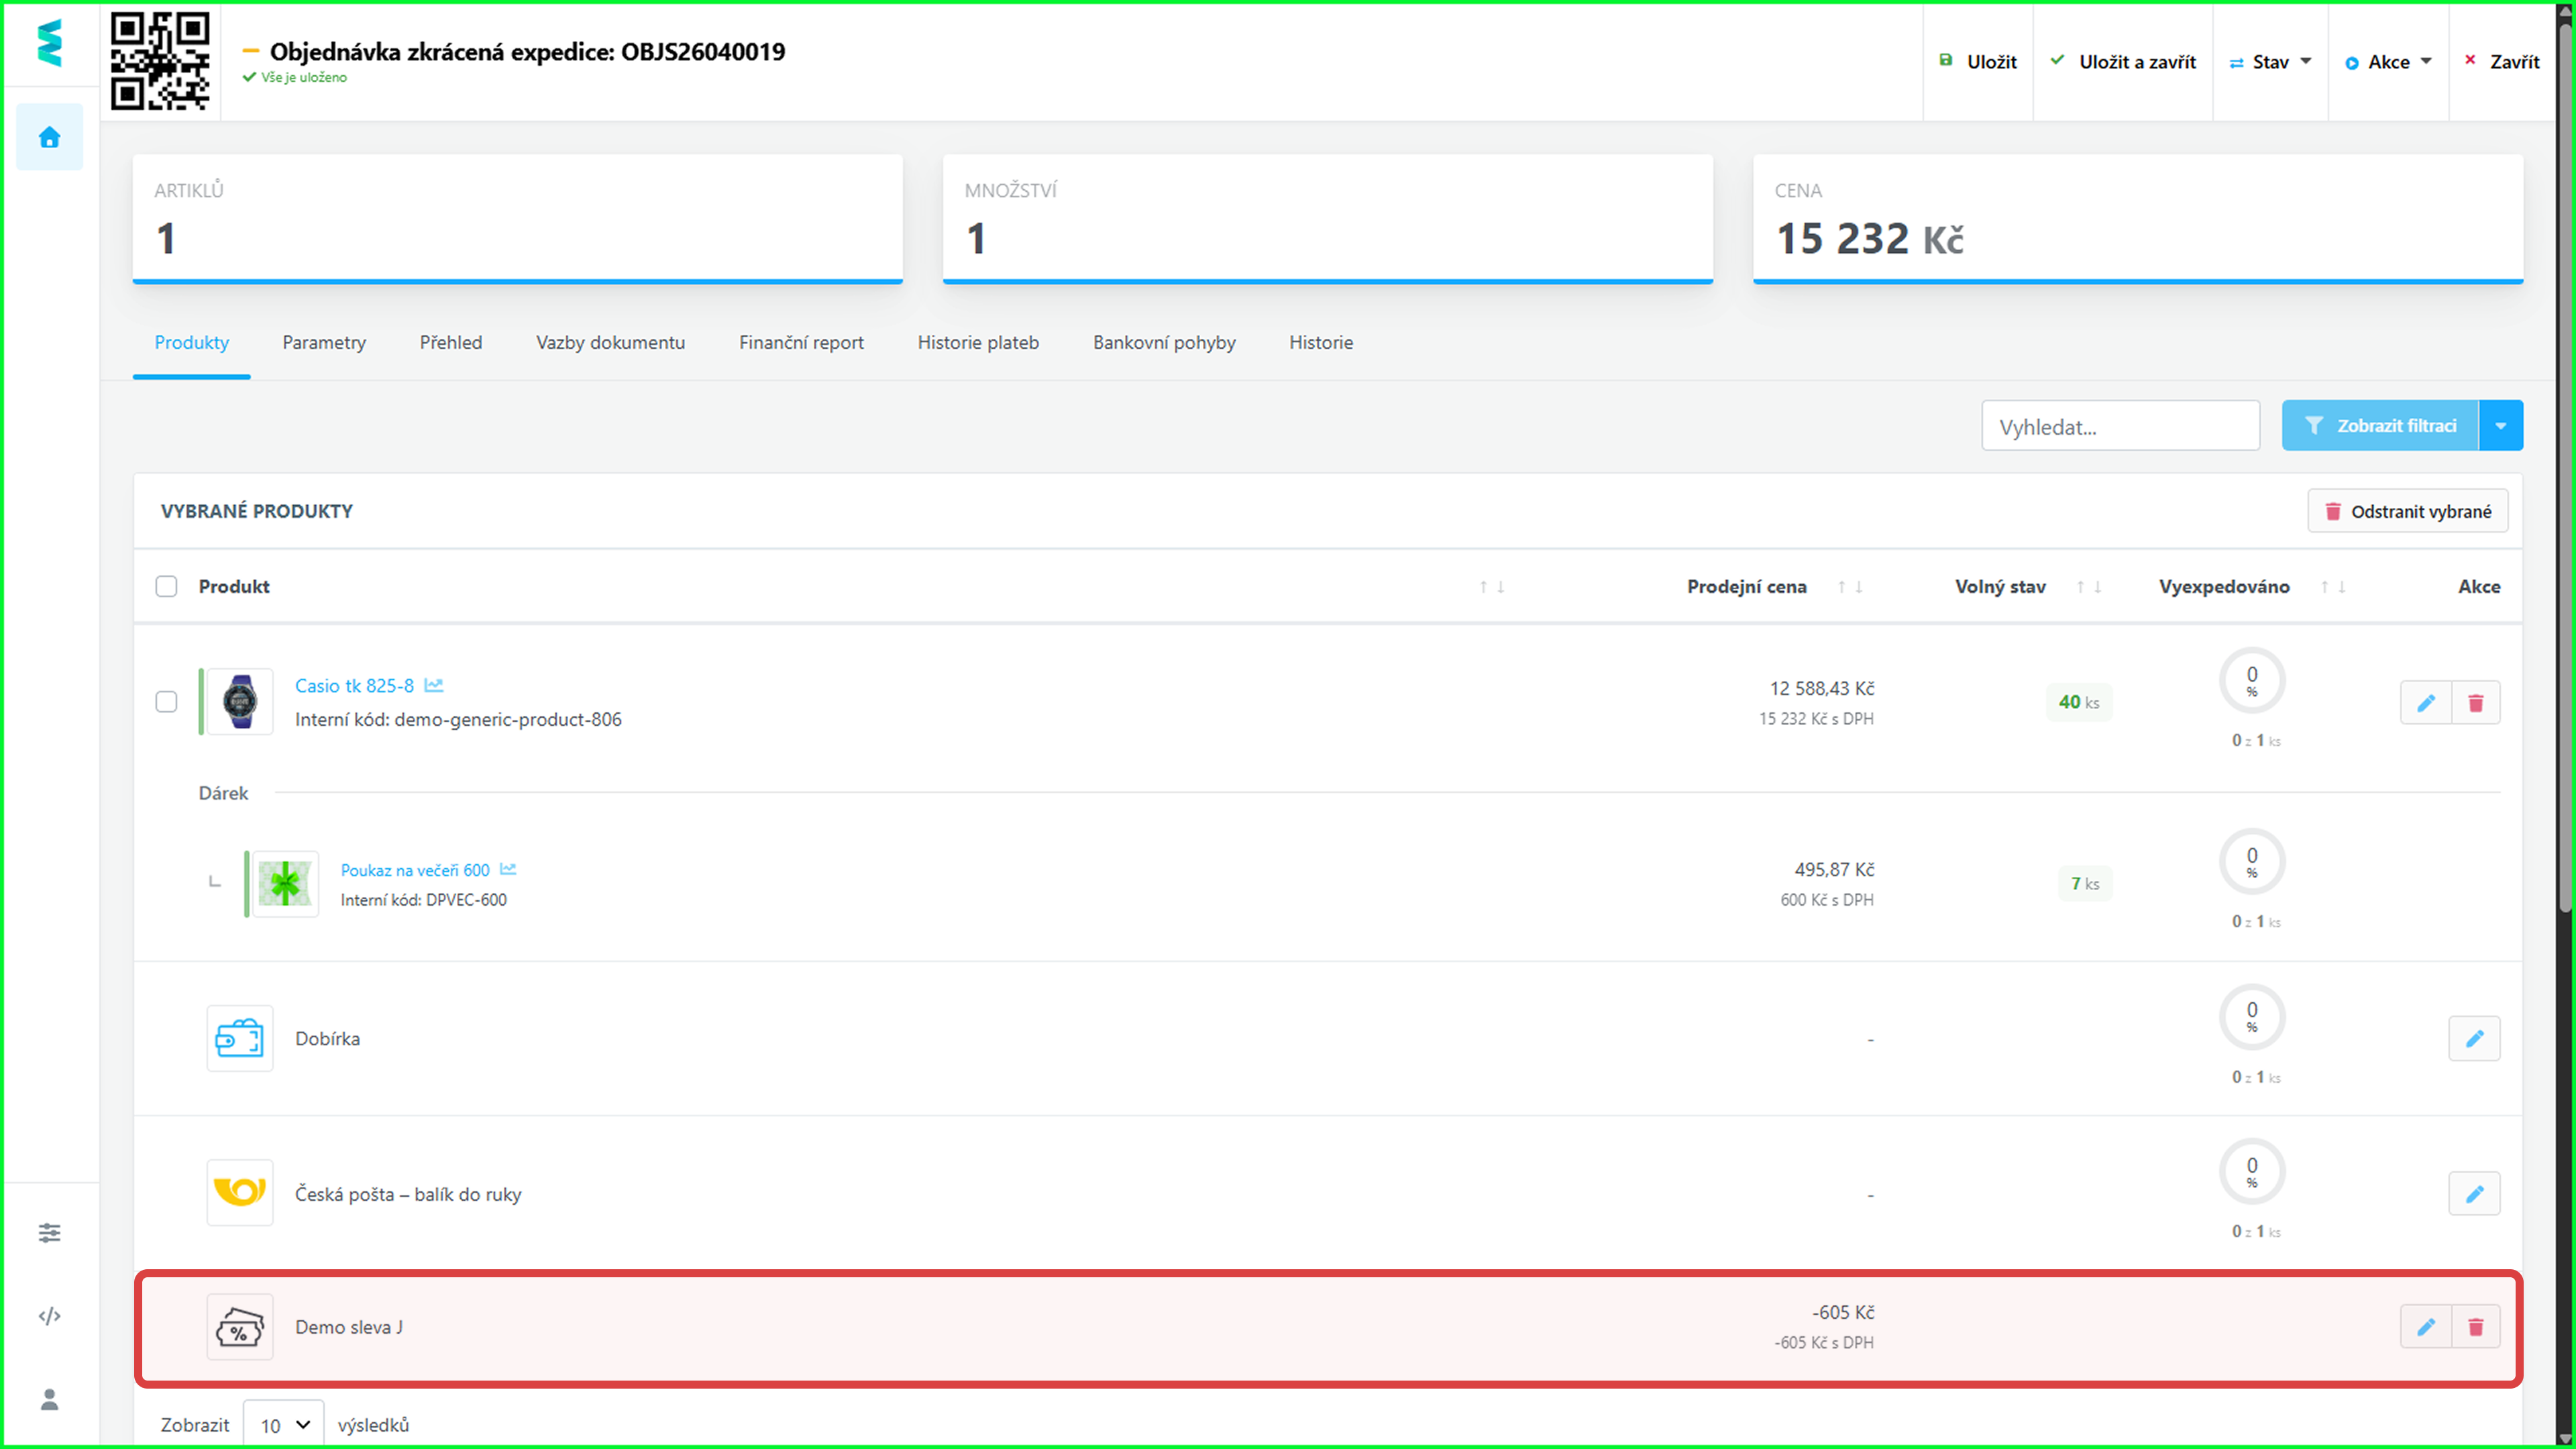This screenshot has height=1449, width=2576.
Task: Open the user profile icon in sidebar
Action: click(x=49, y=1399)
